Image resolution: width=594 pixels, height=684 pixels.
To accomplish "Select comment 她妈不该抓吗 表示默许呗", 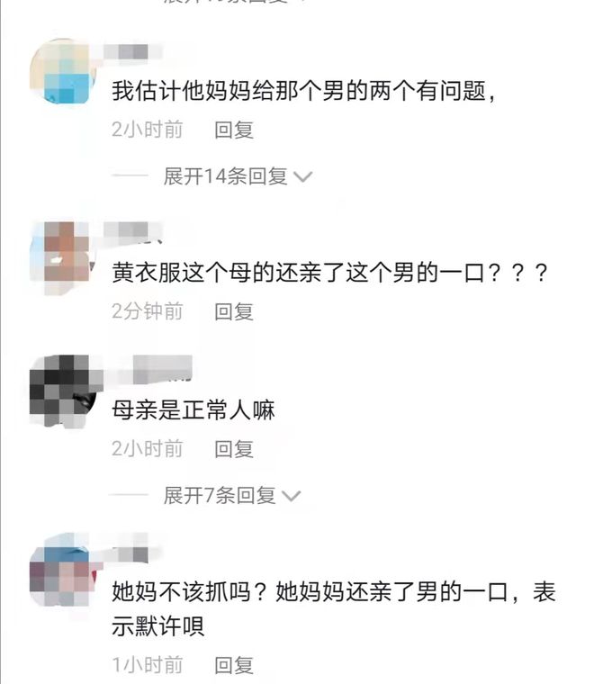I will pyautogui.click(x=334, y=609).
